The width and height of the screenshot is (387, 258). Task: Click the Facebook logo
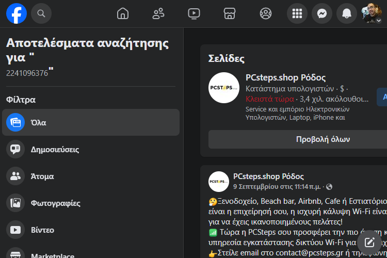pos(17,13)
